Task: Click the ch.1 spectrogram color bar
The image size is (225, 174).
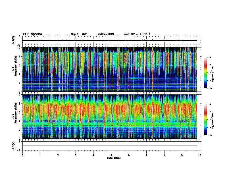Action: pyautogui.click(x=205, y=73)
